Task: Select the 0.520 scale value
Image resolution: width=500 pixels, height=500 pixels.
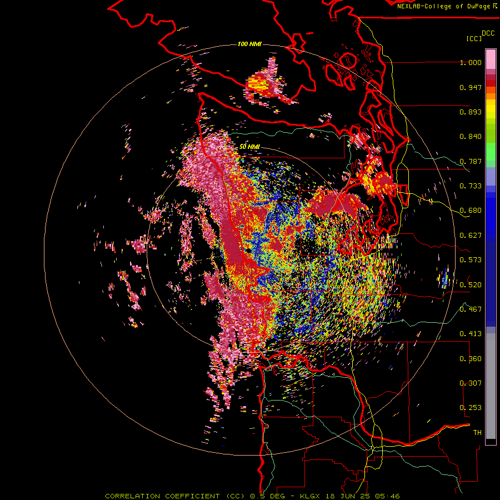Action: (471, 284)
